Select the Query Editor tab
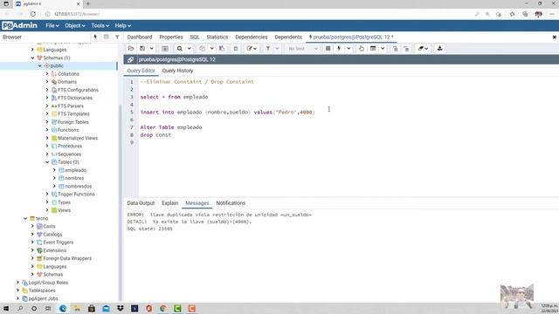This screenshot has width=559, height=314. coord(141,71)
